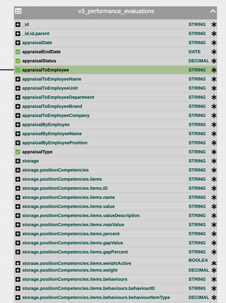Click the storage.positionCompetencies.items.percent label
Screen dimensions: 226x303
point(71,233)
